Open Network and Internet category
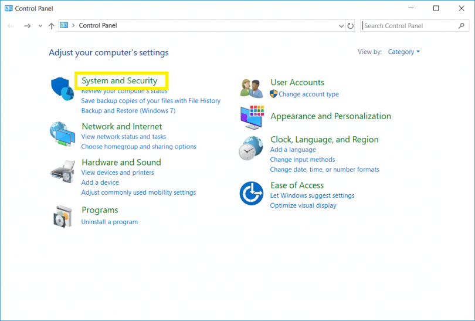 122,126
